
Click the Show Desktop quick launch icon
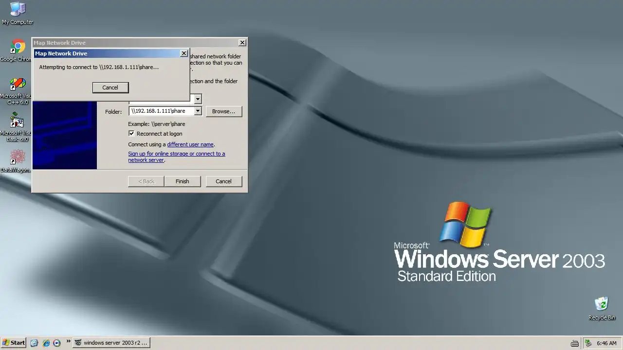(x=34, y=343)
